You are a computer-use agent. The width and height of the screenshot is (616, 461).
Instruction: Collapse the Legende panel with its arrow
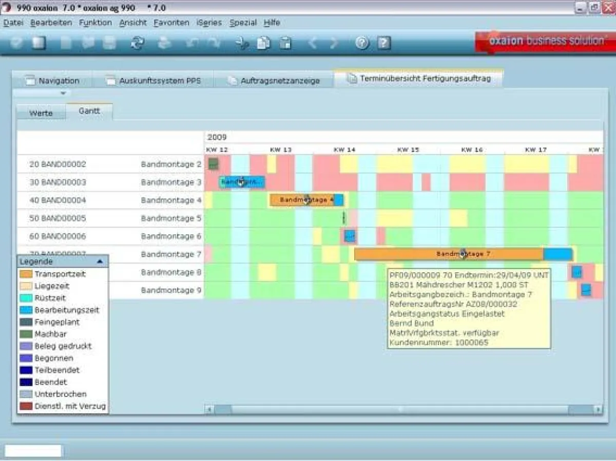[101, 261]
